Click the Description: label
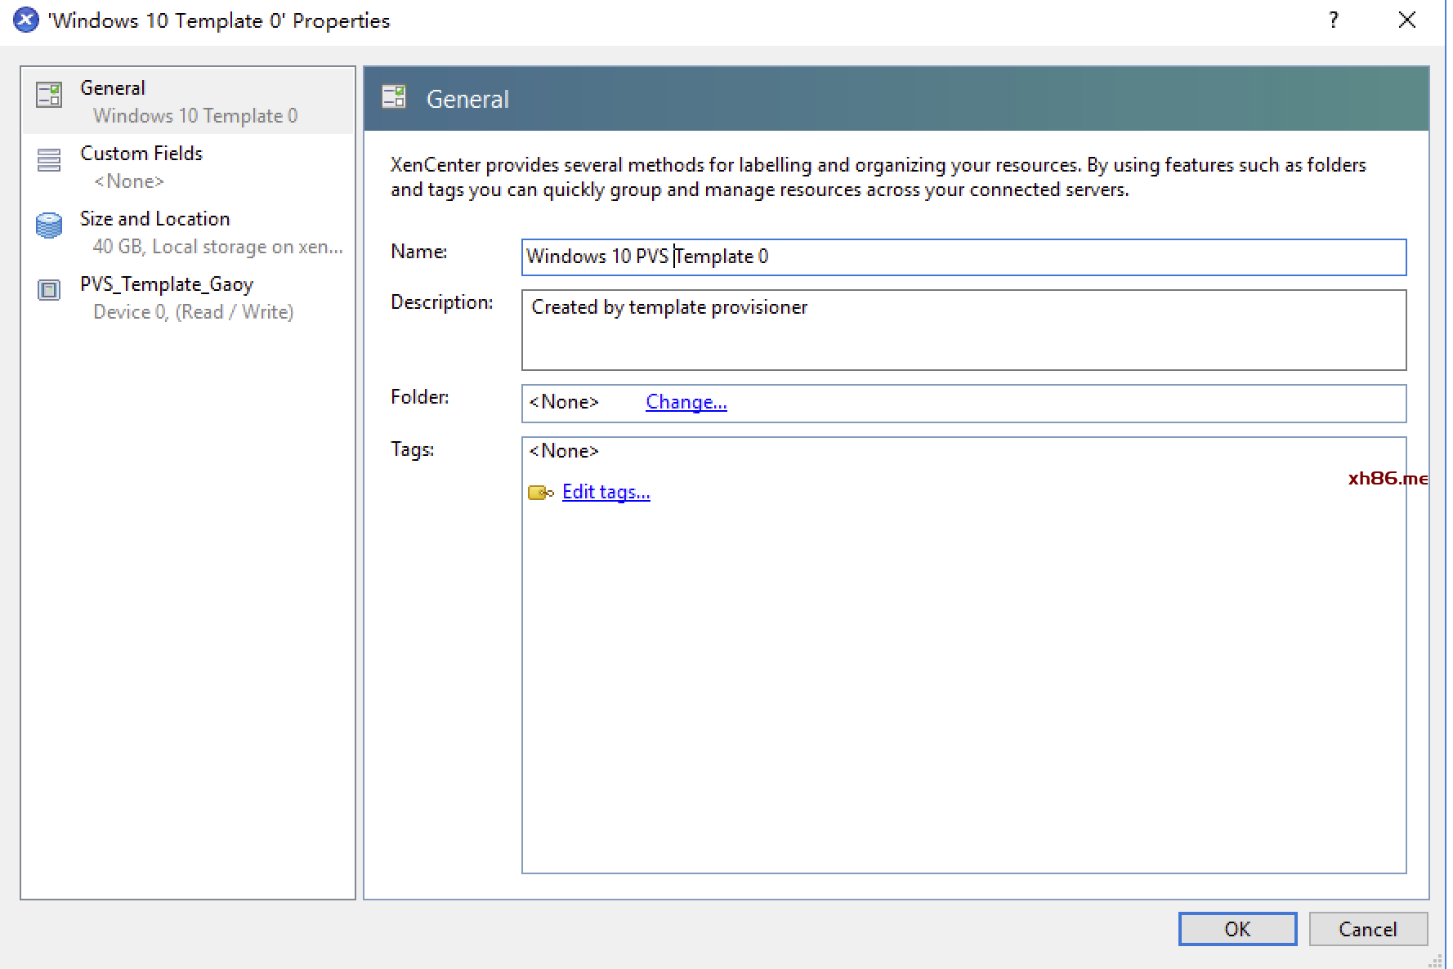Screen dimensions: 1453x969 441,302
